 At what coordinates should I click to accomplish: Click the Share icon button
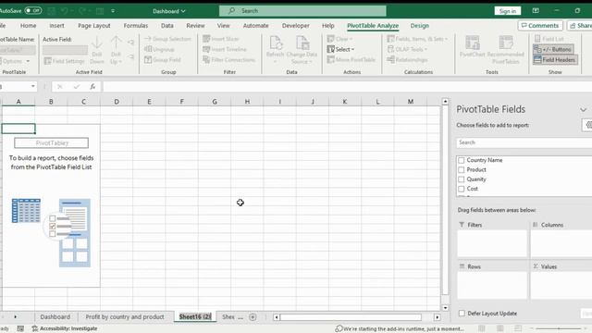click(580, 26)
